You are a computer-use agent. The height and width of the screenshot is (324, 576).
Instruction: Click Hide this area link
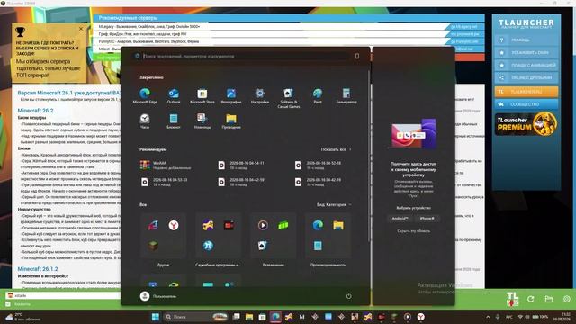[x=414, y=231]
